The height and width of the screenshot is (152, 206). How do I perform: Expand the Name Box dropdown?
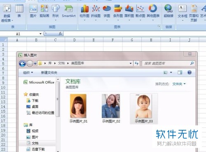click(40, 34)
